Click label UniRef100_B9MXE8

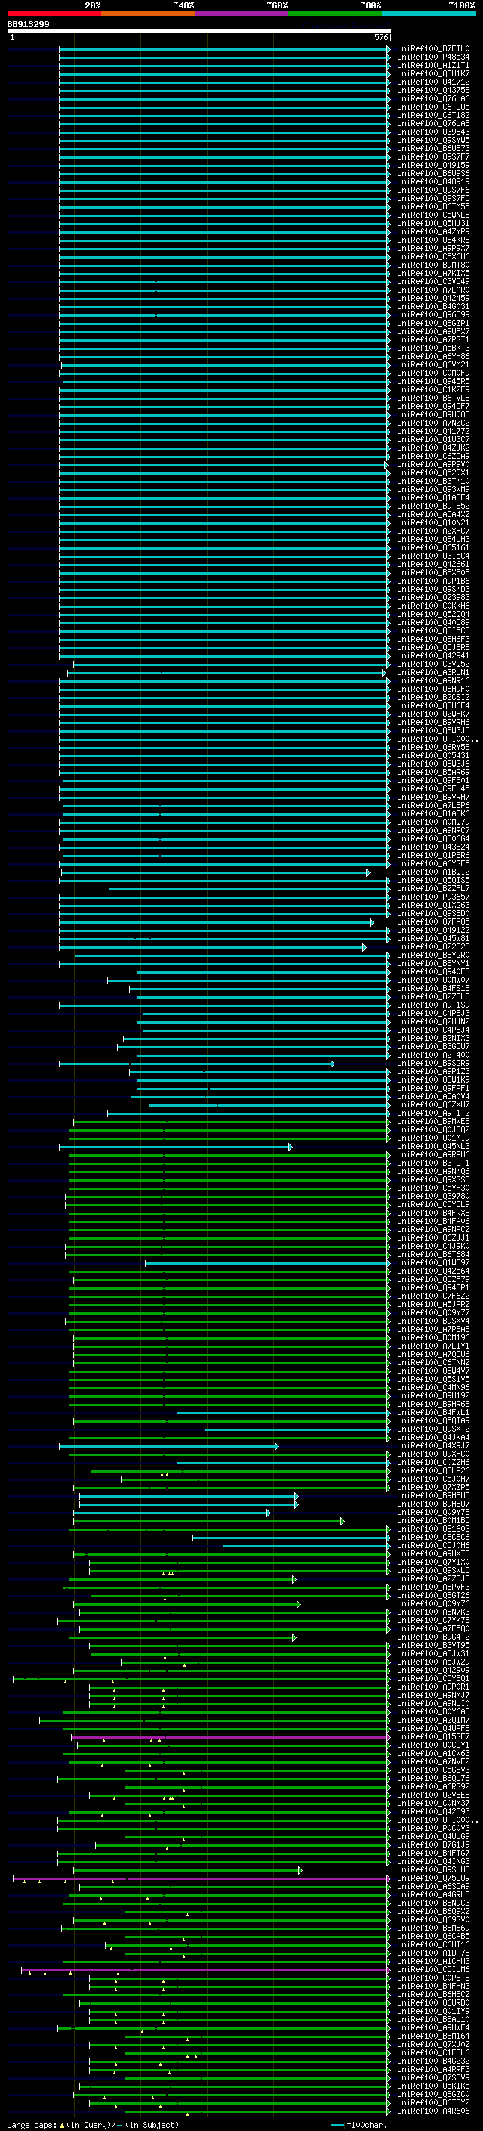point(432,1122)
